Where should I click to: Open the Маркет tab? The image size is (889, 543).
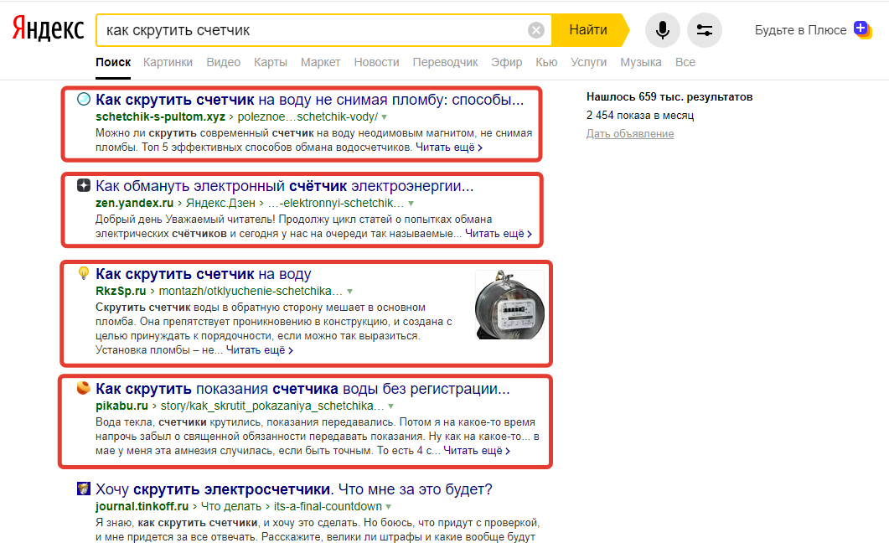(x=320, y=62)
